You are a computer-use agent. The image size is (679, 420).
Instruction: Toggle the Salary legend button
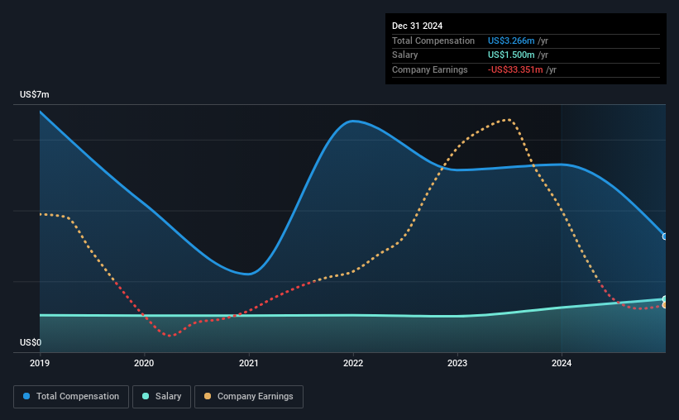(161, 397)
